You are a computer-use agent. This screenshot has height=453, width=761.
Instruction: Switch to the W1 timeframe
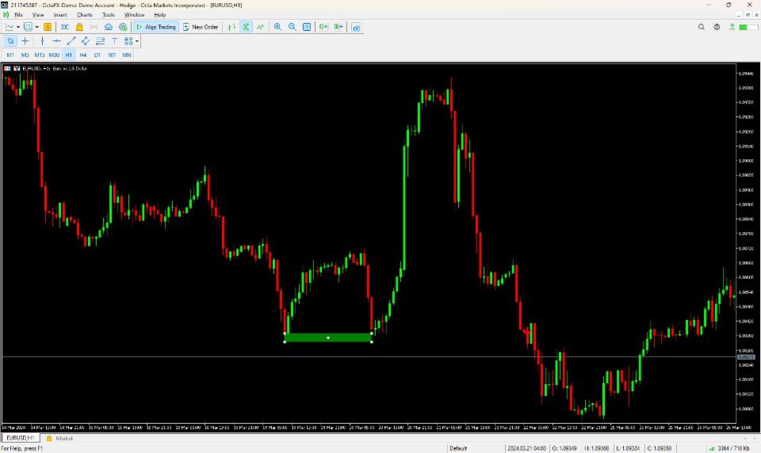pyautogui.click(x=112, y=55)
